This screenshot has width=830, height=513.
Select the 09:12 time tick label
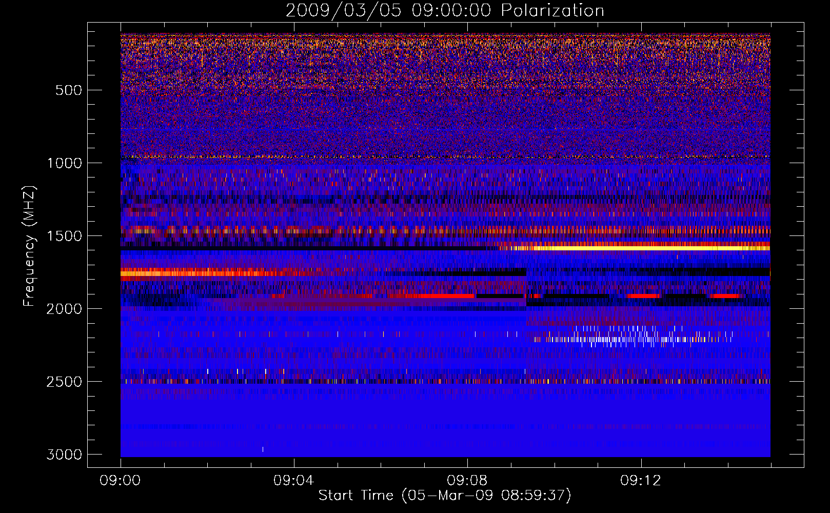tap(641, 481)
